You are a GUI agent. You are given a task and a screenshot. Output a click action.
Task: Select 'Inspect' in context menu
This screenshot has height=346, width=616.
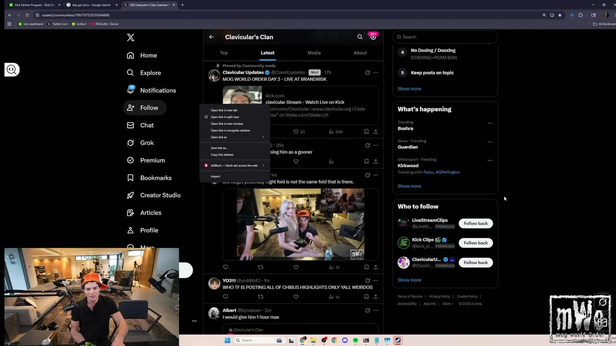point(234,176)
